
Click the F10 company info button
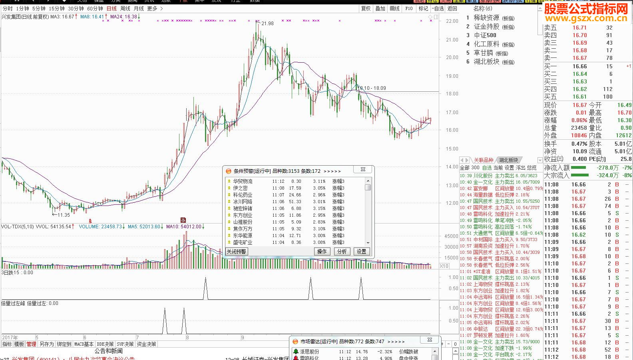tap(409, 8)
